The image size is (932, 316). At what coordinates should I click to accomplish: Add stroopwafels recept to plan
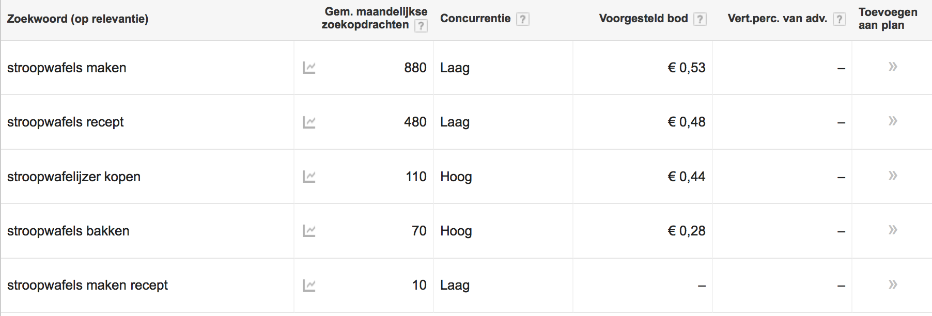click(893, 121)
